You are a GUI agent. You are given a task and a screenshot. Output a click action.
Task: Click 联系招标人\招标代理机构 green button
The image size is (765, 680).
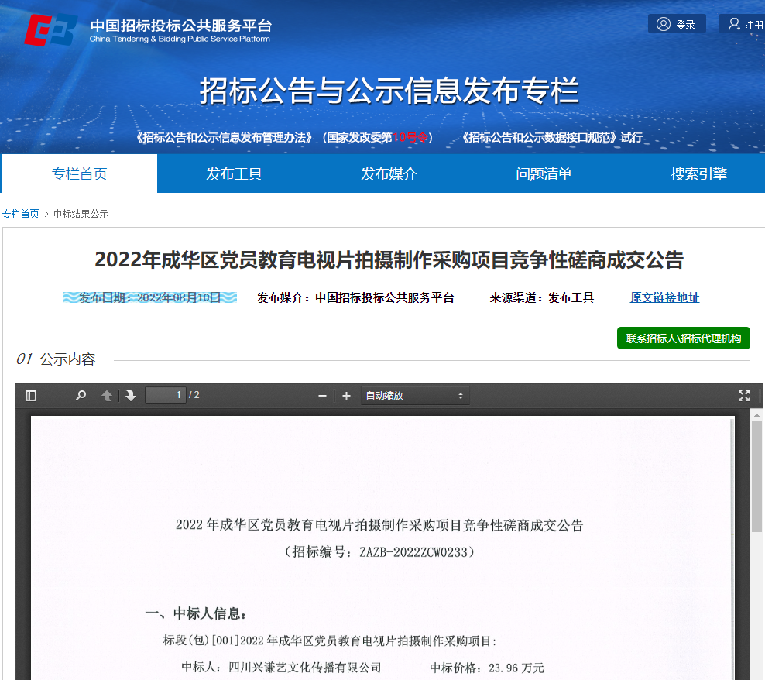point(684,338)
